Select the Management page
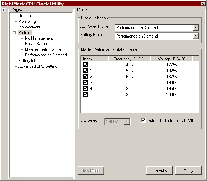The image size is (207, 181). tap(29, 27)
